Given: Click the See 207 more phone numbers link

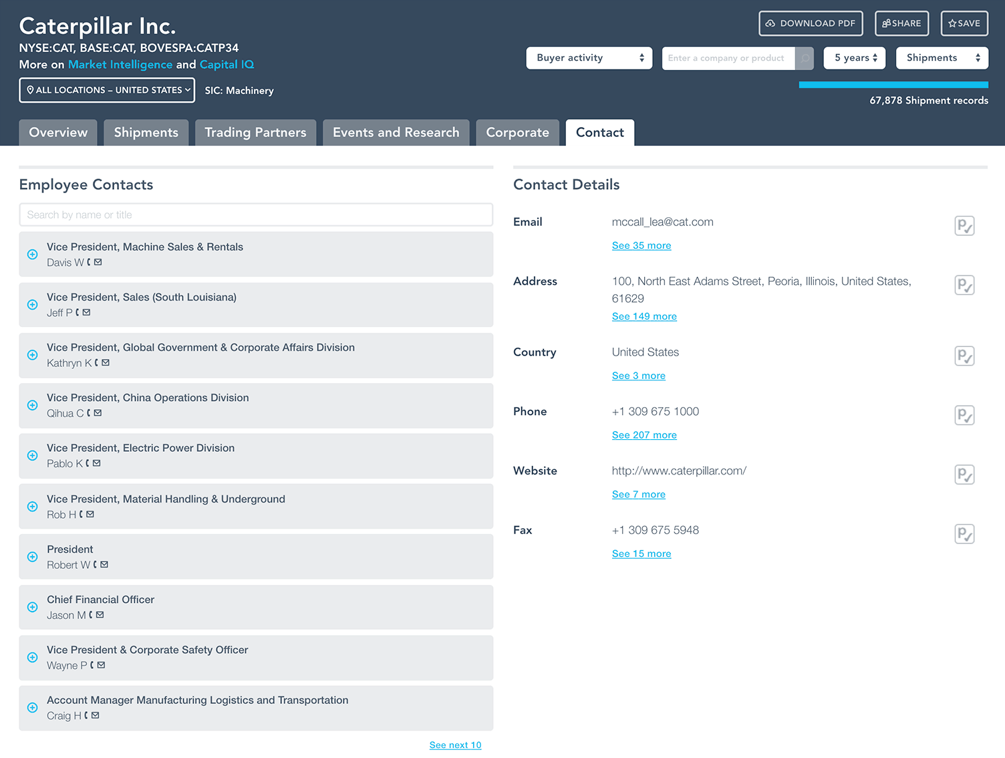Looking at the screenshot, I should (643, 434).
